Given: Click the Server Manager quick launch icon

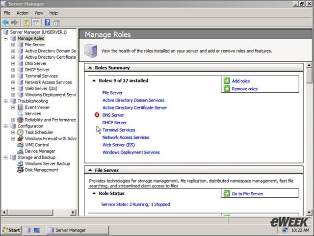Looking at the screenshot, I should pyautogui.click(x=27, y=230).
